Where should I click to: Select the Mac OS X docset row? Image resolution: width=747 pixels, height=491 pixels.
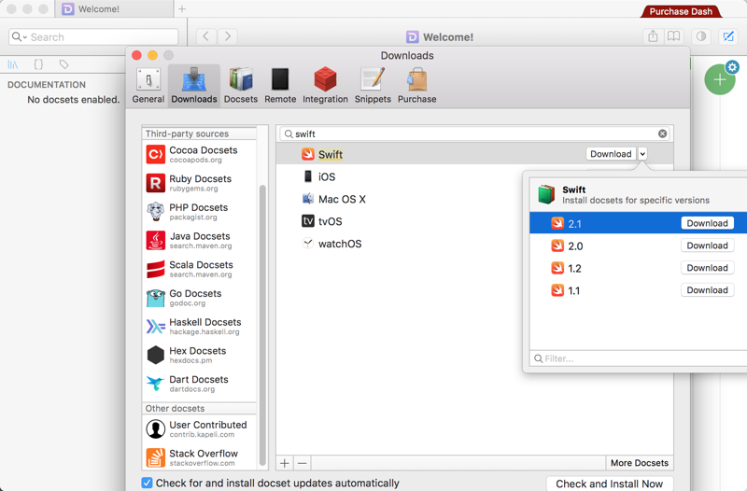click(x=400, y=199)
